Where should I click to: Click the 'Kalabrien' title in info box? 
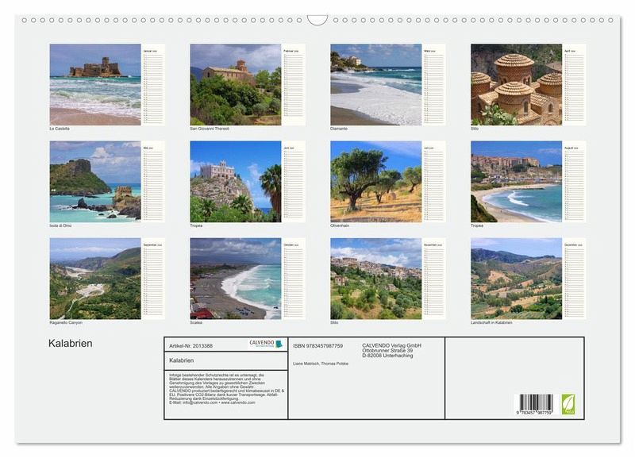pos(182,360)
